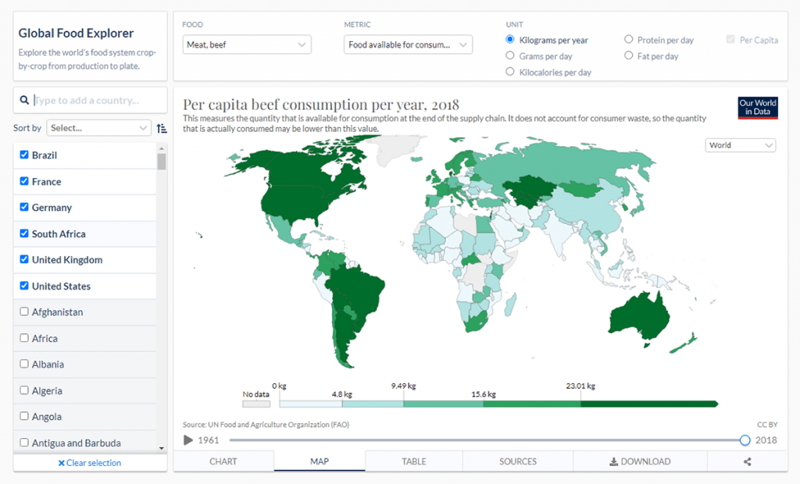The height and width of the screenshot is (484, 800).
Task: Choose Protein per day radio option
Action: [x=629, y=40]
